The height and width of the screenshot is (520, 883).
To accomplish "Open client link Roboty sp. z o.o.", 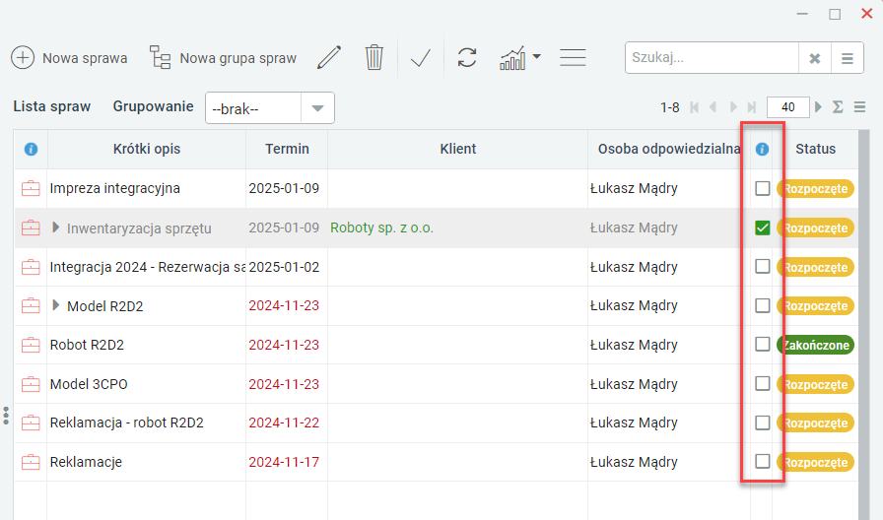I will point(381,227).
